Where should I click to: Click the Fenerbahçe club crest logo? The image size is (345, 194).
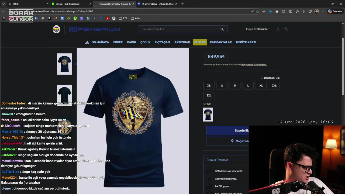tap(56, 29)
